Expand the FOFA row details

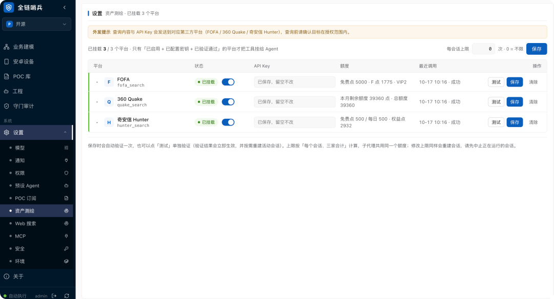pos(97,82)
